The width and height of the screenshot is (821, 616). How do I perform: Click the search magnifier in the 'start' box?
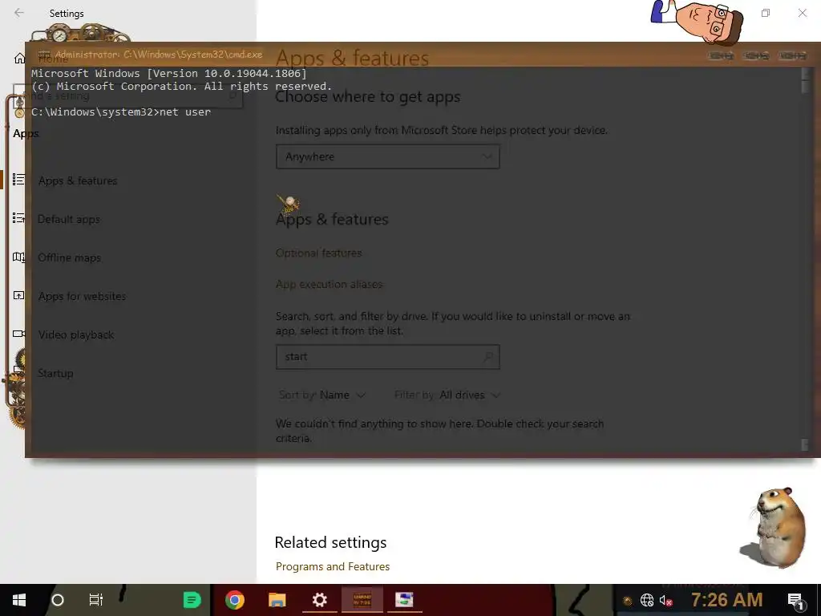(x=488, y=357)
